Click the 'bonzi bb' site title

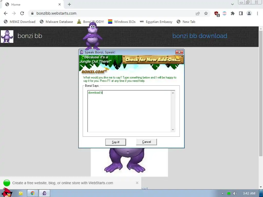tap(30, 36)
